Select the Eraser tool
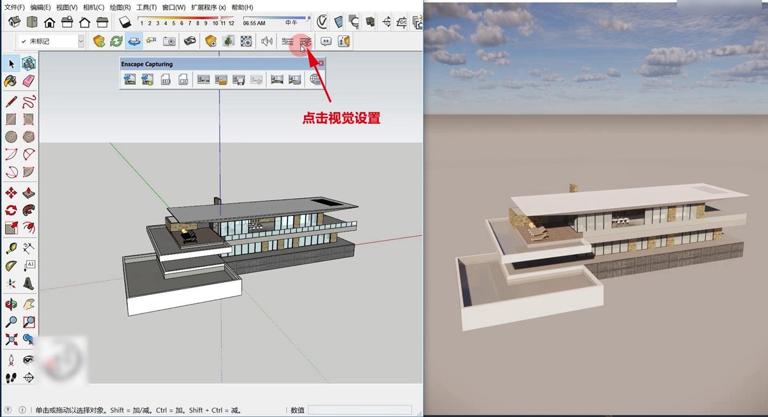Image resolution: width=768 pixels, height=417 pixels. click(x=28, y=80)
